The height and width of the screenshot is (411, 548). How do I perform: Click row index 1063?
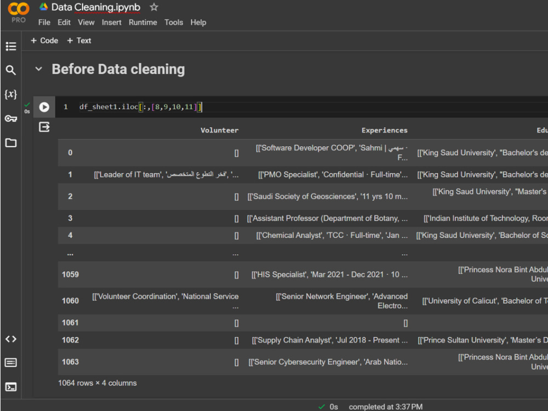(x=70, y=362)
